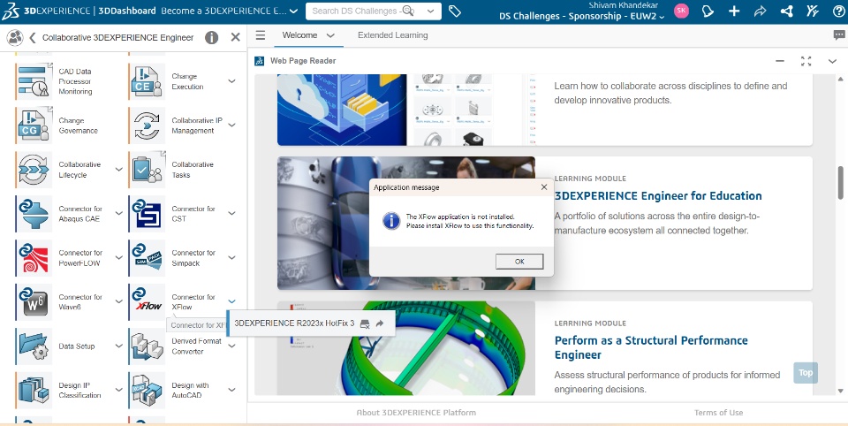Close the Collaborative 3DEXPERIENCE Engineer panel
The image size is (848, 426).
pyautogui.click(x=235, y=37)
